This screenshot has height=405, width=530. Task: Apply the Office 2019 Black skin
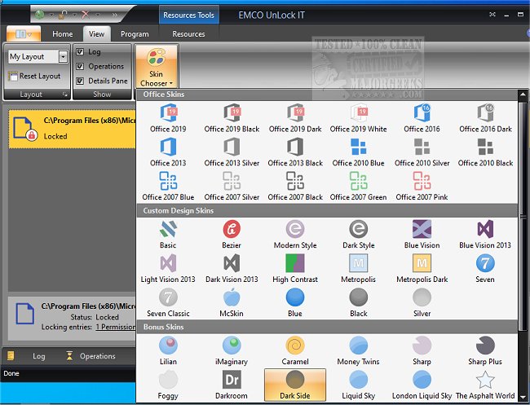[x=232, y=118]
